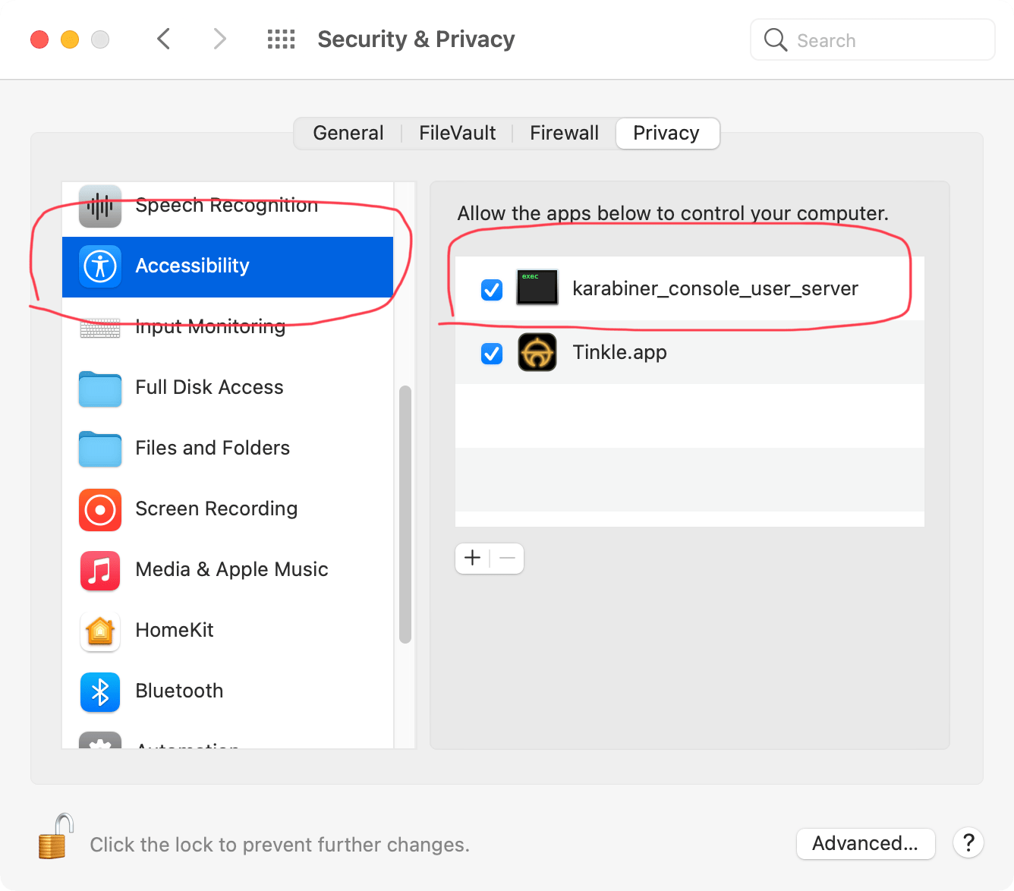The width and height of the screenshot is (1014, 891).
Task: Show all preferences grid icon
Action: click(281, 39)
